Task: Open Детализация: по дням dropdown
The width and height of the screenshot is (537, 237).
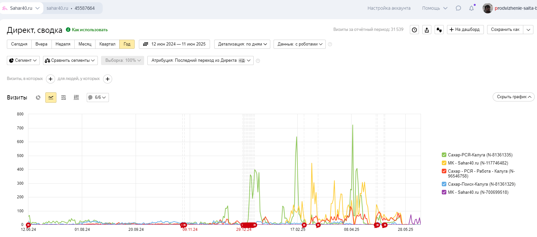Action: tap(242, 44)
